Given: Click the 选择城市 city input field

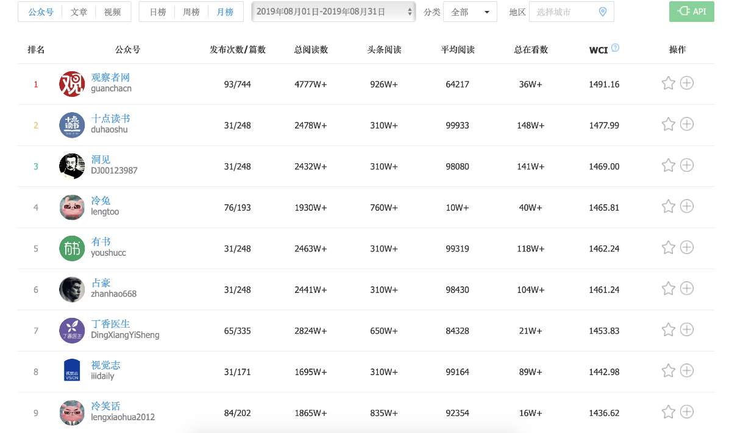Looking at the screenshot, I should click(x=571, y=12).
